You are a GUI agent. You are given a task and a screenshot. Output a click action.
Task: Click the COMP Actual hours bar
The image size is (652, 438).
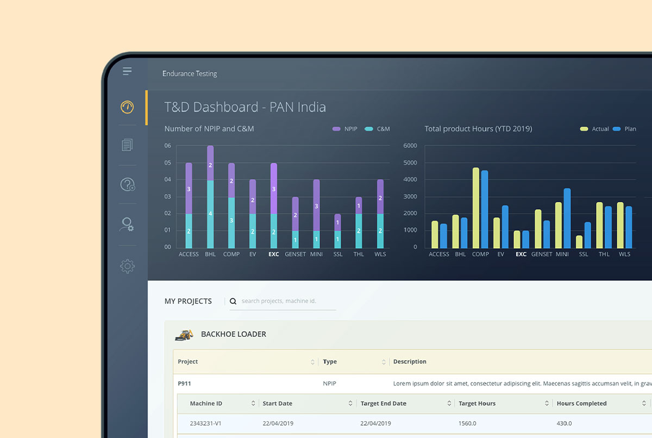[x=476, y=208]
